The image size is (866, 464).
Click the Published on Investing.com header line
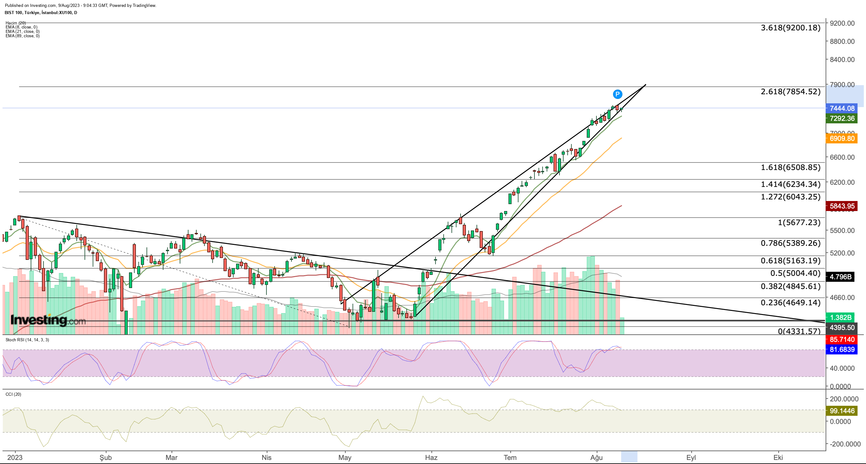pos(80,5)
